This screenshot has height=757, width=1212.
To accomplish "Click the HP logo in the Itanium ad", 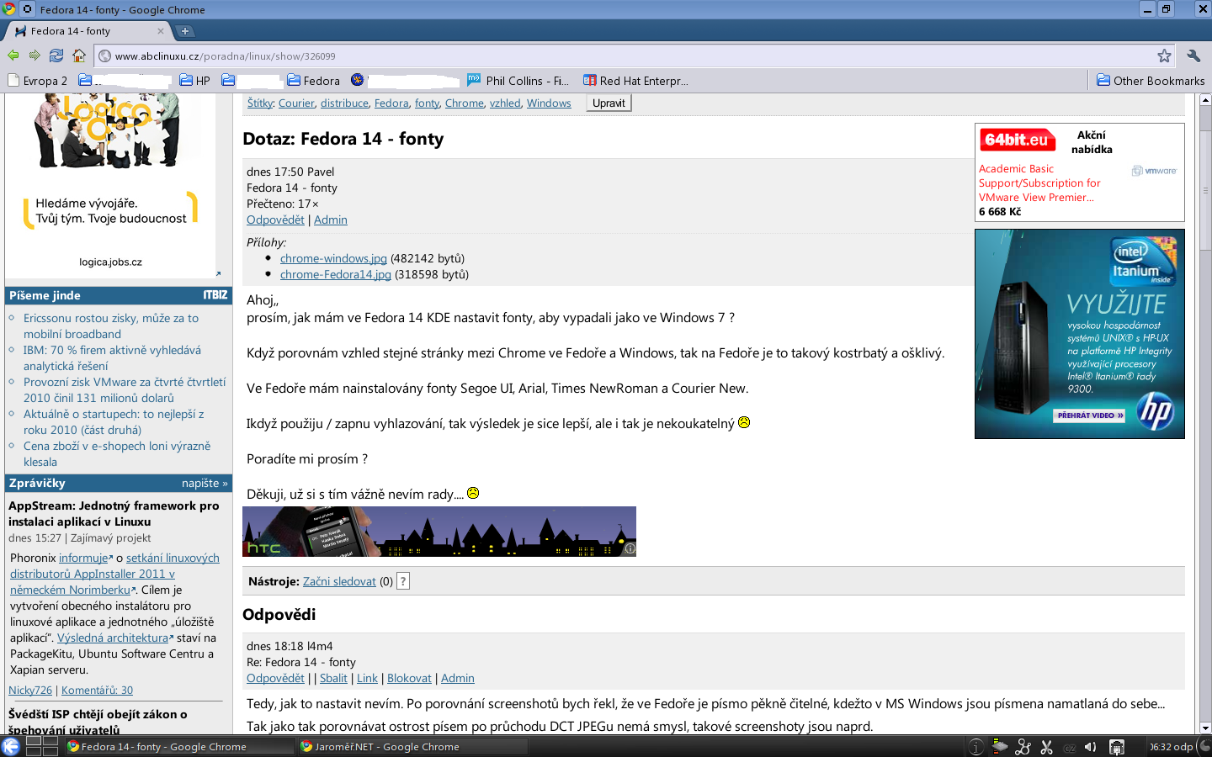I will pos(1156,412).
